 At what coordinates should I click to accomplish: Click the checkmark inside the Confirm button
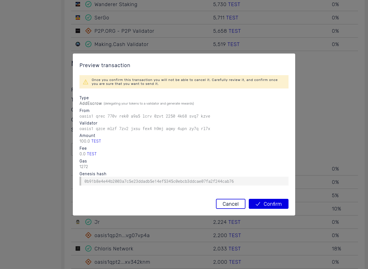coord(258,204)
